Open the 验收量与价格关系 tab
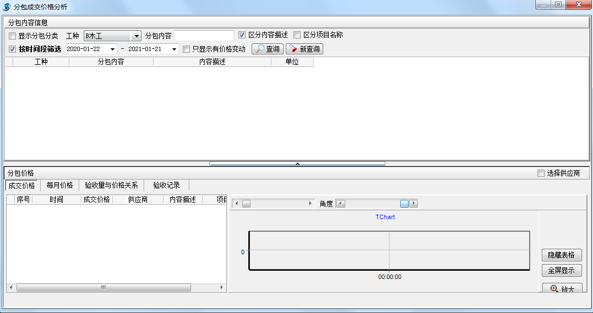The height and width of the screenshot is (313, 593). (111, 185)
